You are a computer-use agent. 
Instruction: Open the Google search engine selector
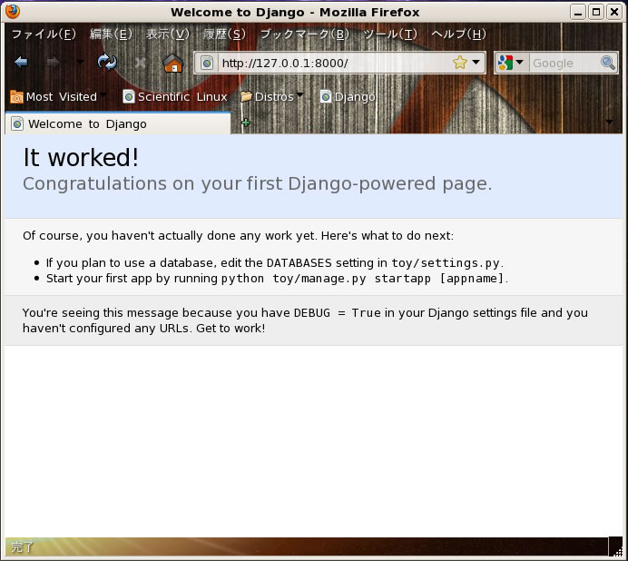coord(510,63)
